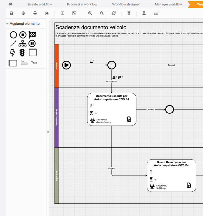Select the hierarchy sub-process element
203x216 pixels.
coord(23,44)
